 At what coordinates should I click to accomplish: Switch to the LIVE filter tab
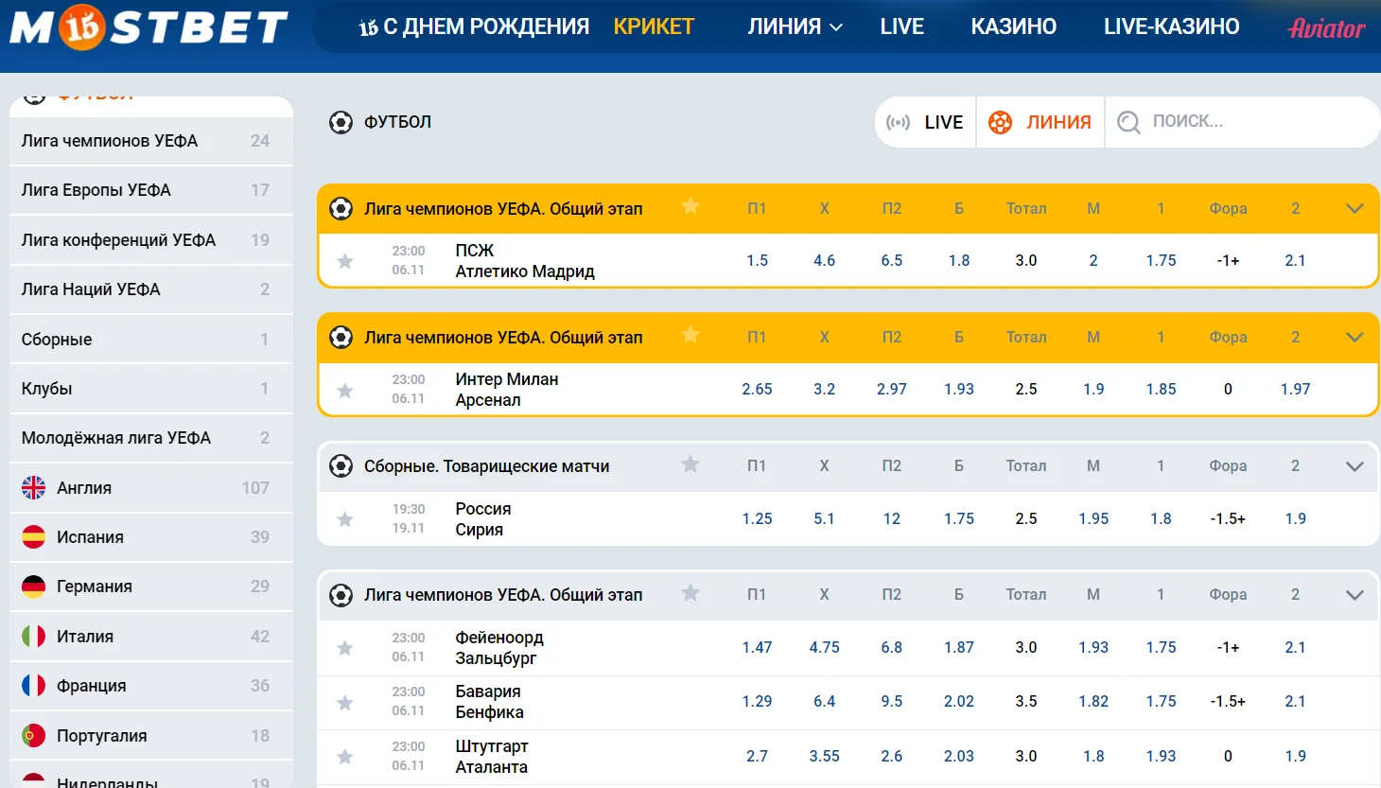pyautogui.click(x=925, y=122)
